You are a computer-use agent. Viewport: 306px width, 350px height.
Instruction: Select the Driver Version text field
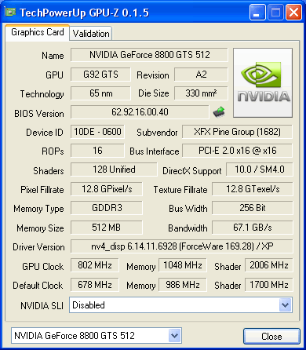tap(182, 246)
